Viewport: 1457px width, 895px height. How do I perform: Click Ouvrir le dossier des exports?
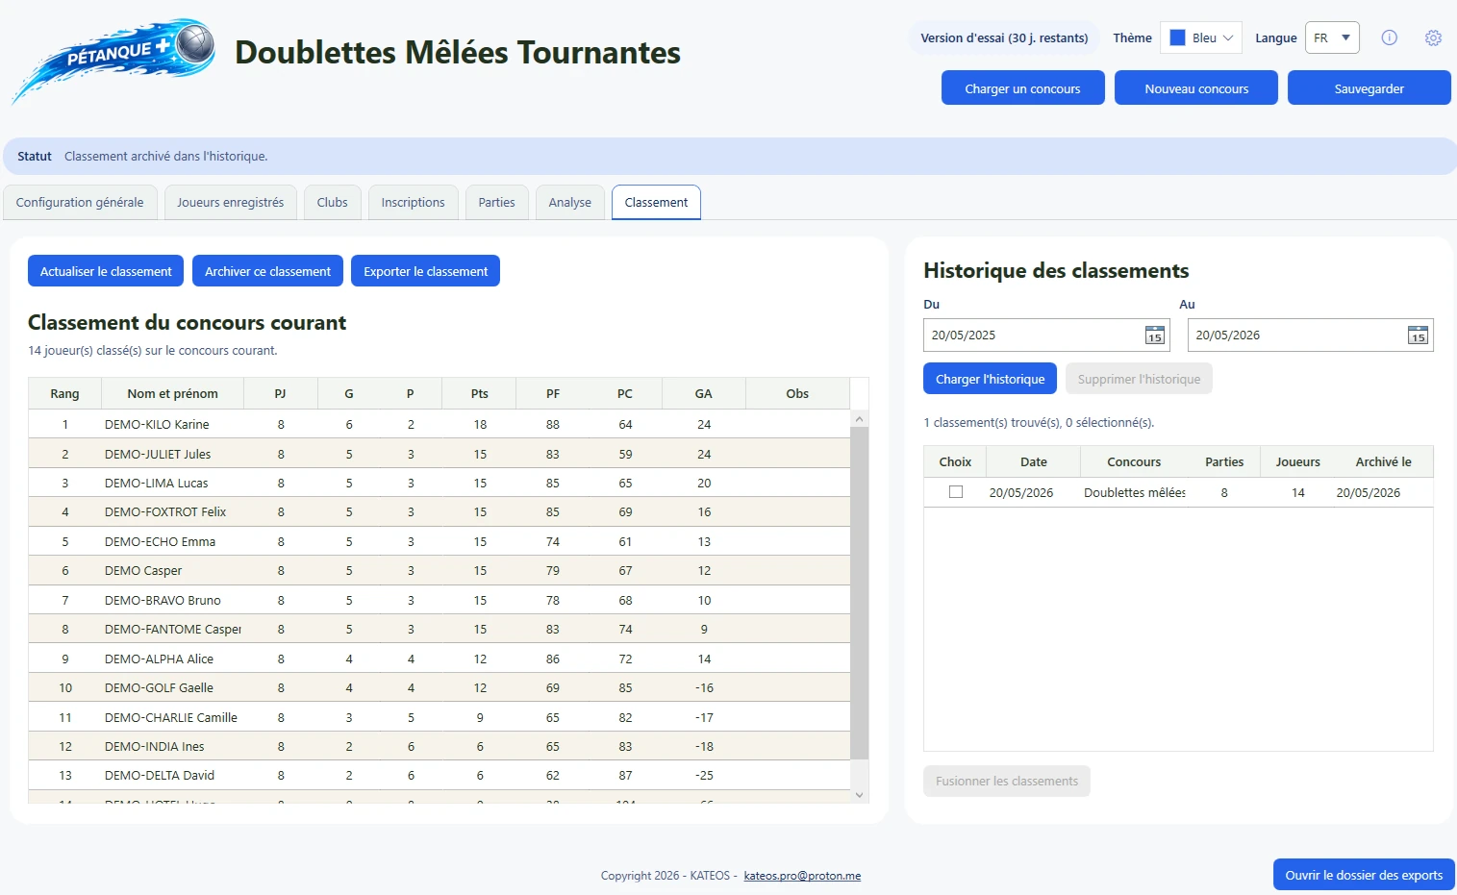click(1364, 875)
